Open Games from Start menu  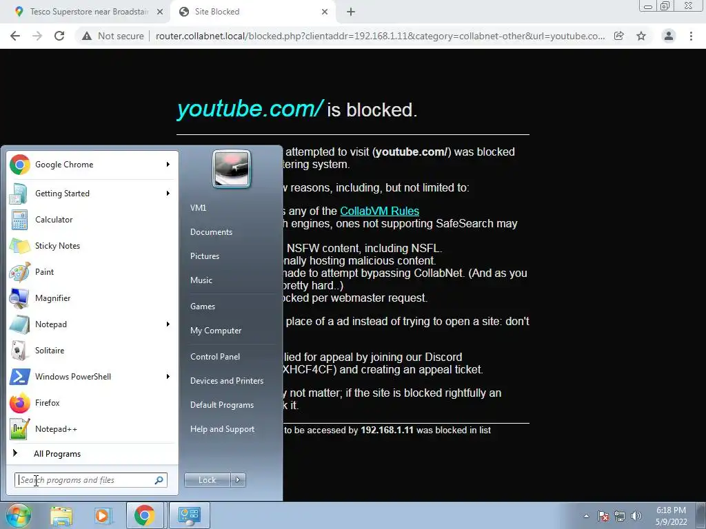pos(203,307)
